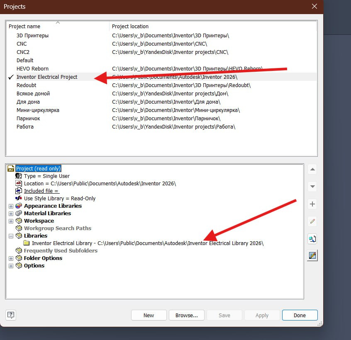Screen dimensions: 351x340
Task: Select the Работа project
Action: pos(25,126)
